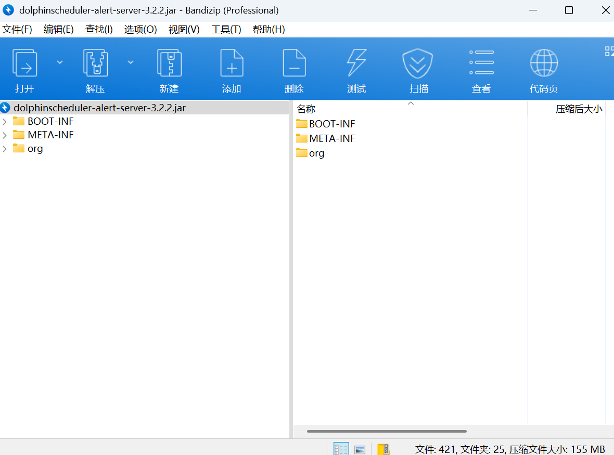Click the Extract (解压) toolbar icon
614x455 pixels.
click(95, 63)
